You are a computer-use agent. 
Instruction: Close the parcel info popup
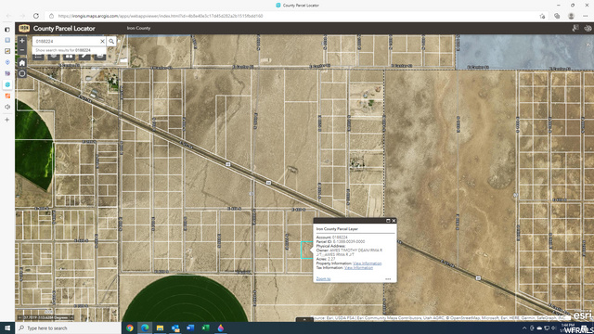pos(394,221)
